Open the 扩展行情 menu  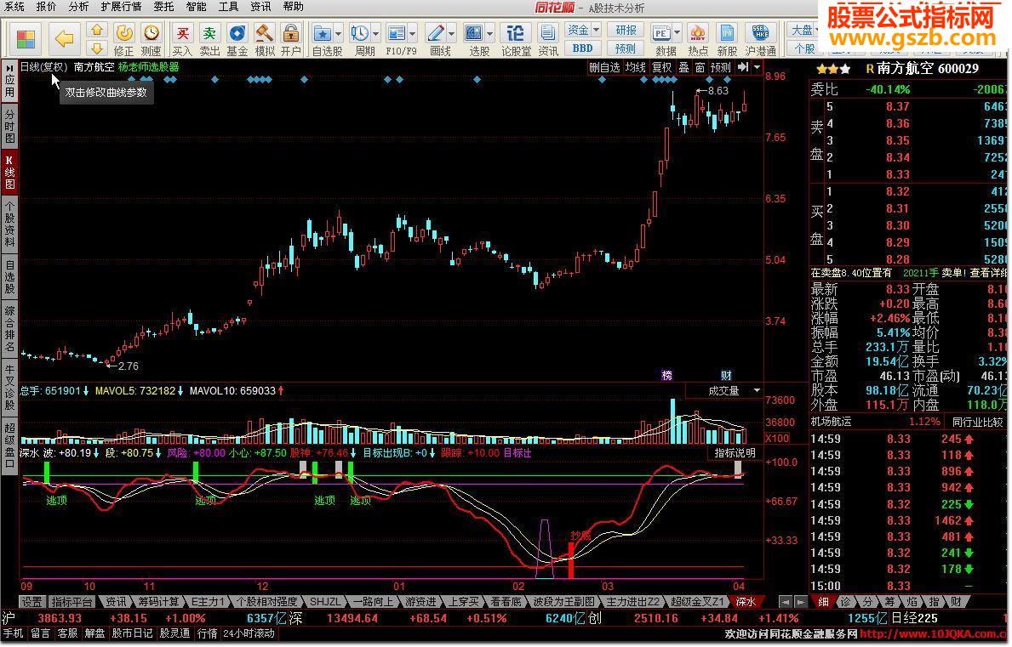point(121,7)
